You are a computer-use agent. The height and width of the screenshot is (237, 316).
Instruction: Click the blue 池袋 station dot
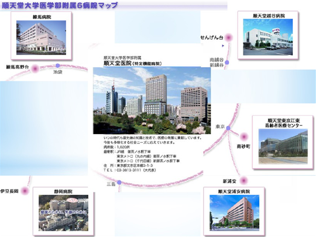[x=58, y=66]
